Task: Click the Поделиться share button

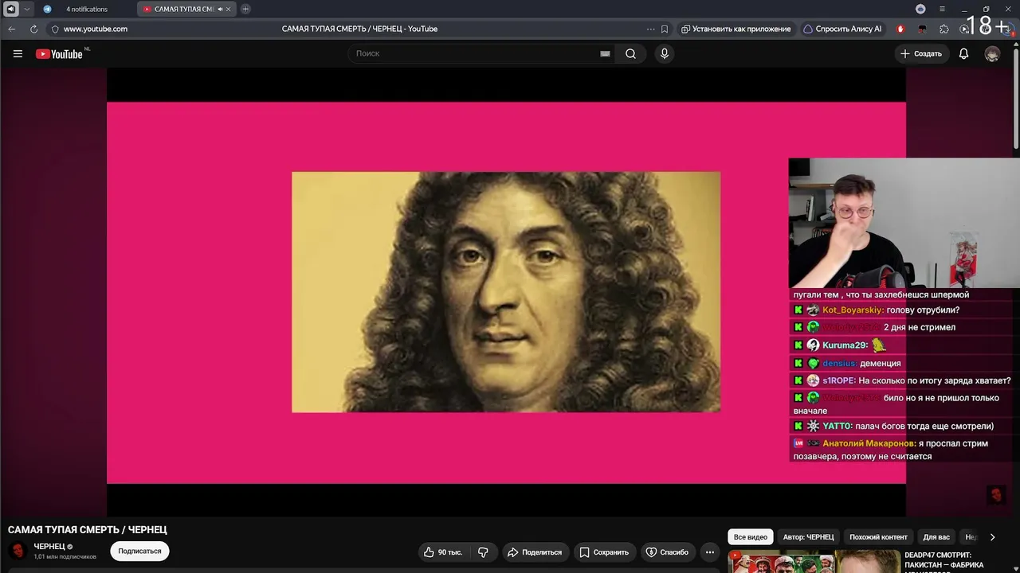Action: pos(535,552)
